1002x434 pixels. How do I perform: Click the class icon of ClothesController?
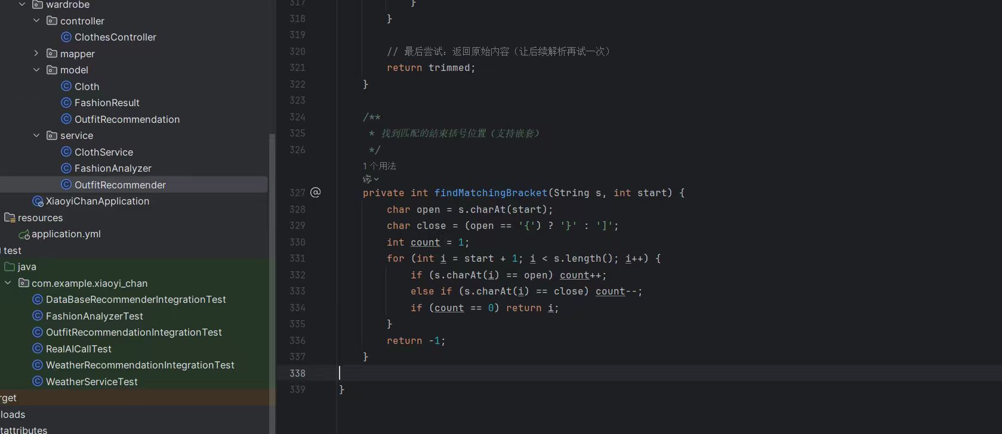coord(66,37)
